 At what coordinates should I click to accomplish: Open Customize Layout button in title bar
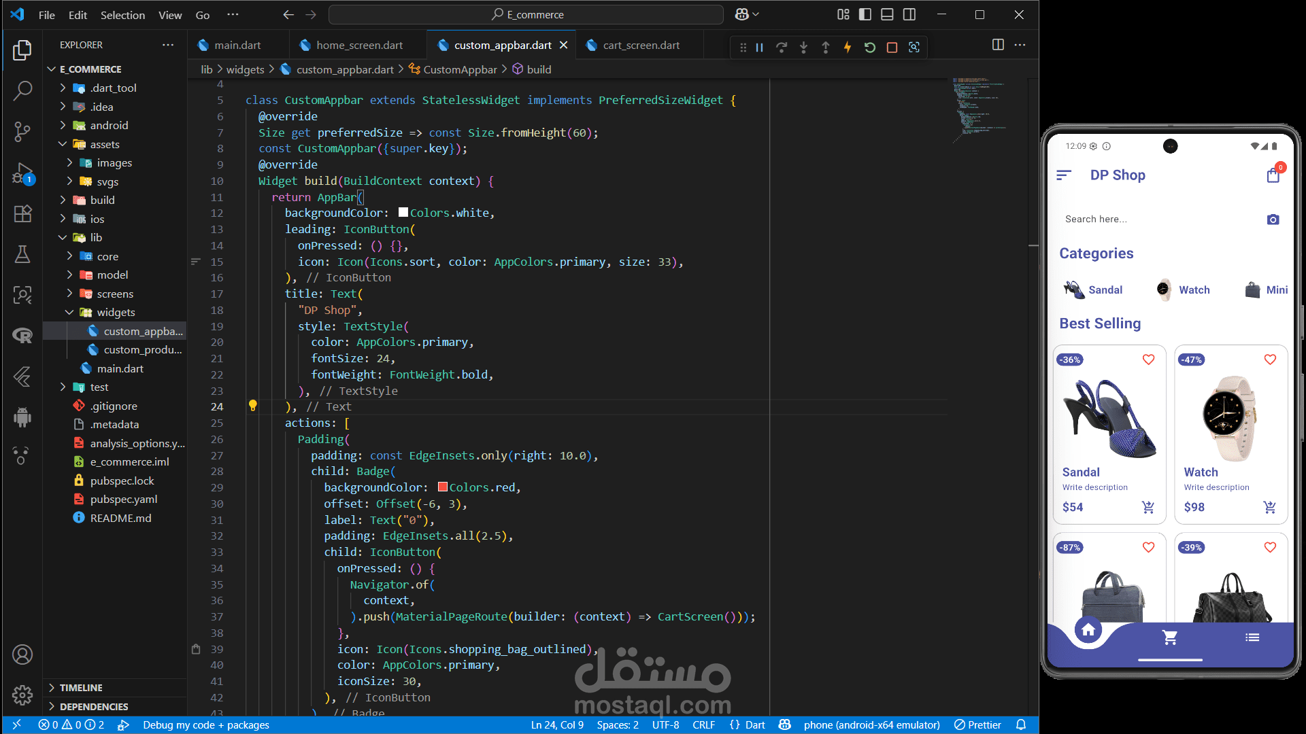tap(843, 14)
